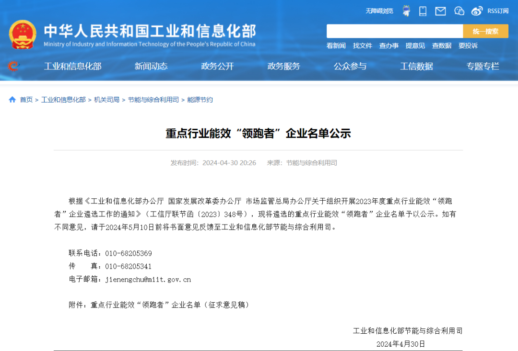The width and height of the screenshot is (518, 351).
Task: Click the phone number 010-68205369
Action: (129, 253)
